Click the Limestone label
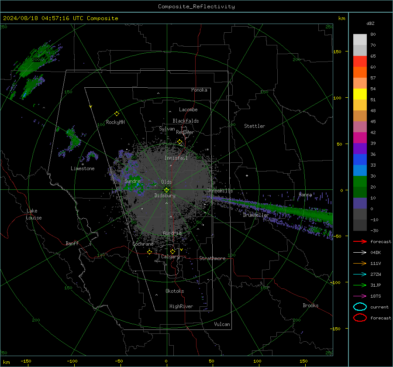The height and width of the screenshot is (367, 393). [x=83, y=168]
